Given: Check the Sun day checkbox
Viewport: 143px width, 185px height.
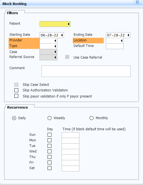Looking at the screenshot, I should click(x=50, y=135).
